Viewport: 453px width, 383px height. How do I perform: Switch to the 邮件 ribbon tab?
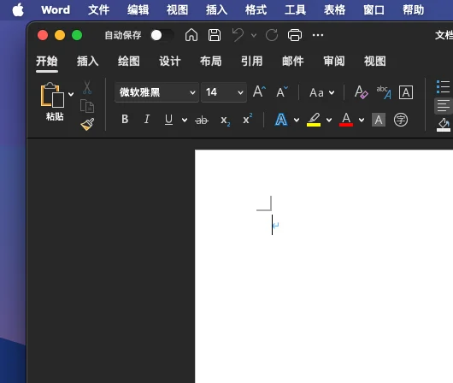(x=292, y=62)
